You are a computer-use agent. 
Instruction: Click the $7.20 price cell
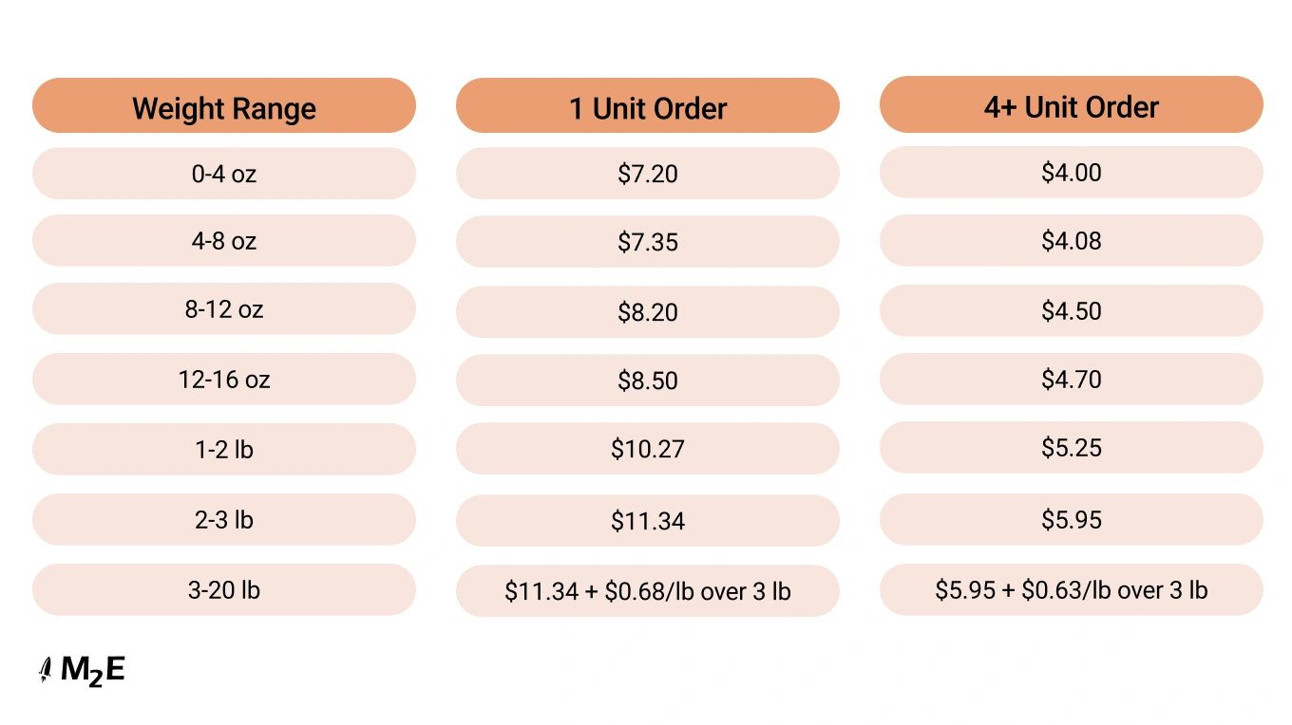point(648,174)
